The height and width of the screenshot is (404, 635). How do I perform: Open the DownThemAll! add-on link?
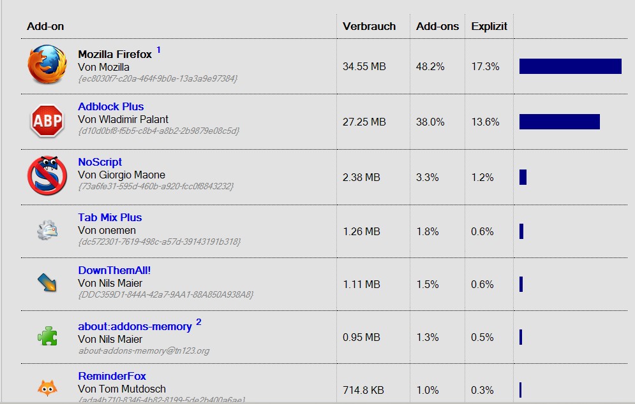(114, 270)
